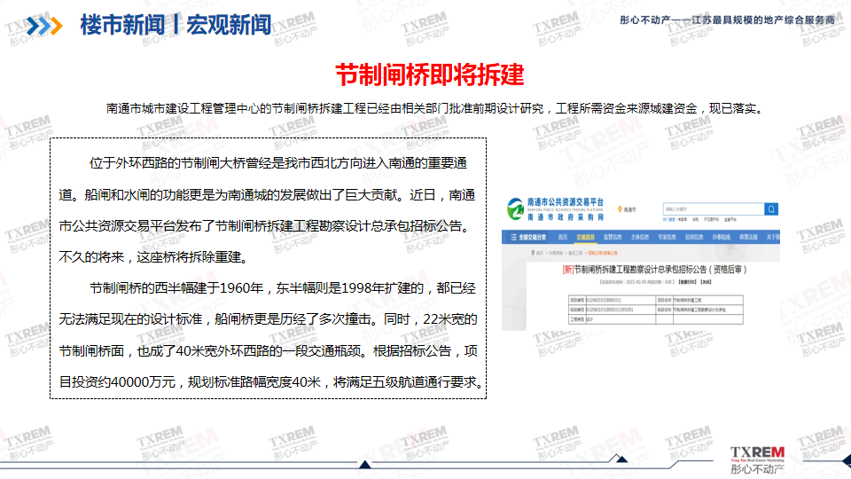
Task: Click the blue search magnifier button
Action: coord(771,209)
